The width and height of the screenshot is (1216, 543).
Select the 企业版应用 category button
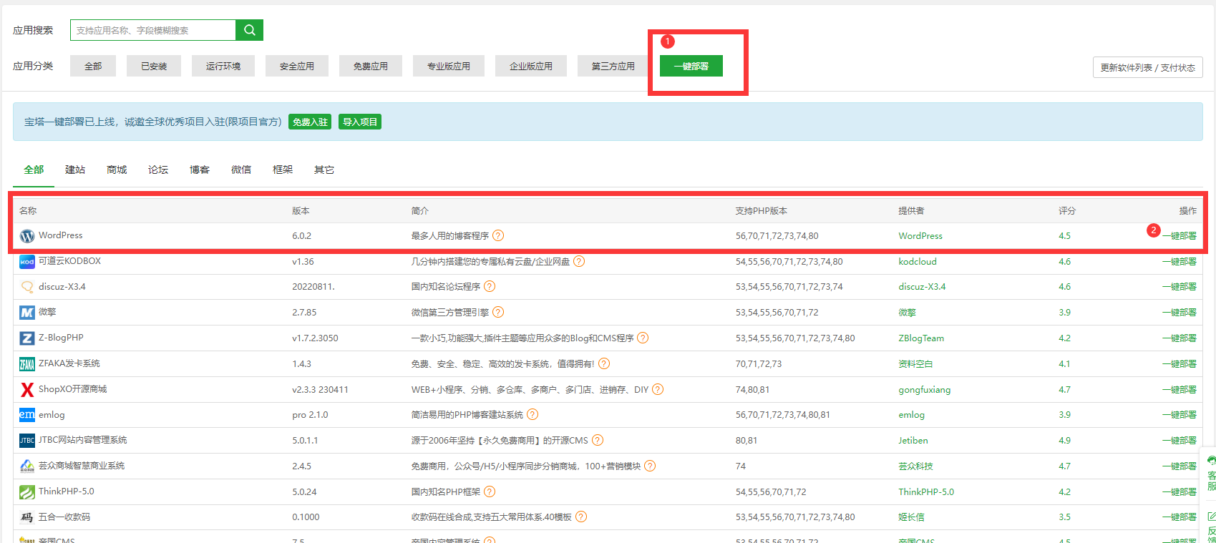click(531, 66)
